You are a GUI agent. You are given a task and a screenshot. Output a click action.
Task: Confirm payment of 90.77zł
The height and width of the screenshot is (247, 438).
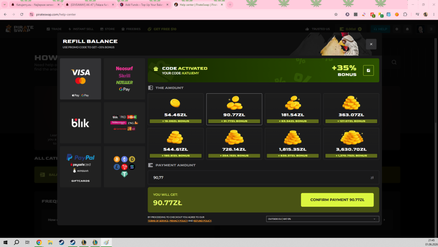click(337, 200)
